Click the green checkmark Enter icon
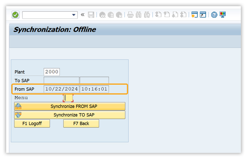247x159 pixels. pos(15,15)
